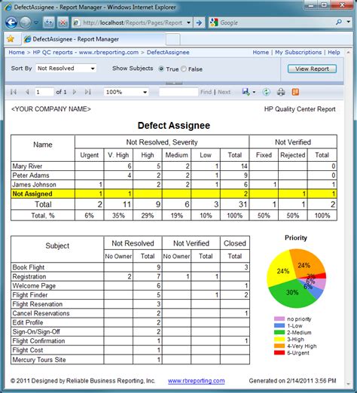This screenshot has width=357, height=393.
Task: Click the Mary River name cell
Action: [43, 166]
